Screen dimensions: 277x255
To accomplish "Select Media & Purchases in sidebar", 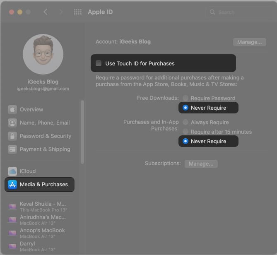I will [x=39, y=185].
